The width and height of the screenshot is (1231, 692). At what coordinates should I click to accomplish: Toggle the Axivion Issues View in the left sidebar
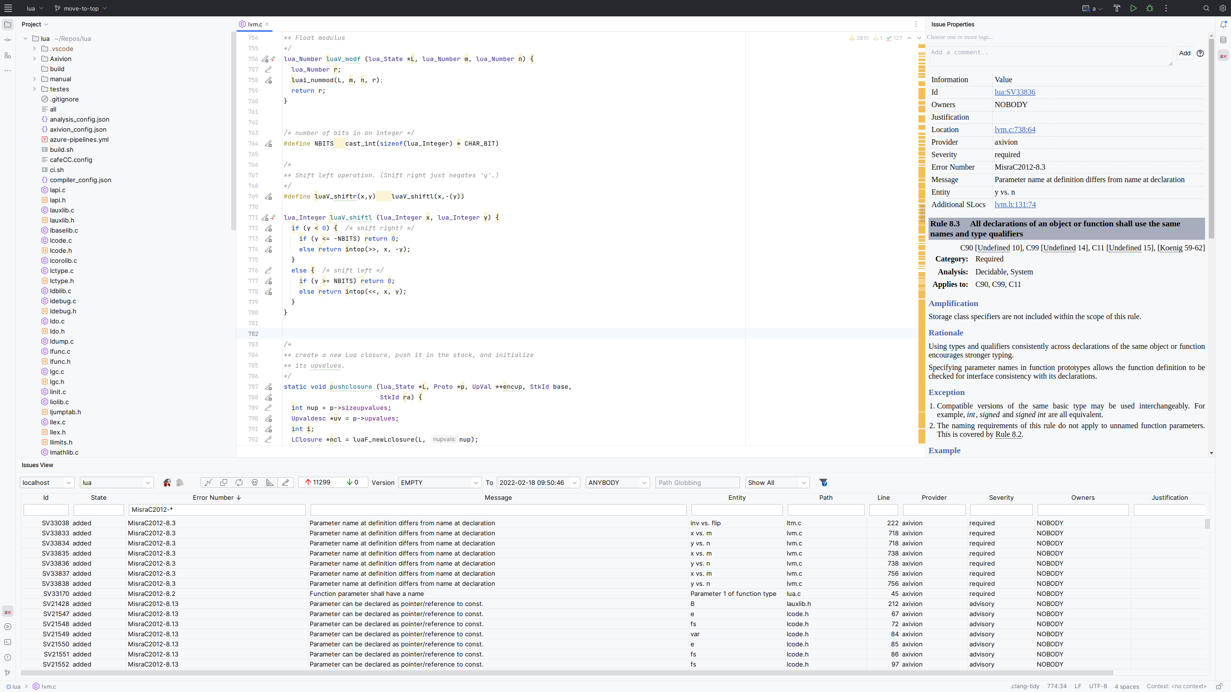[8, 612]
